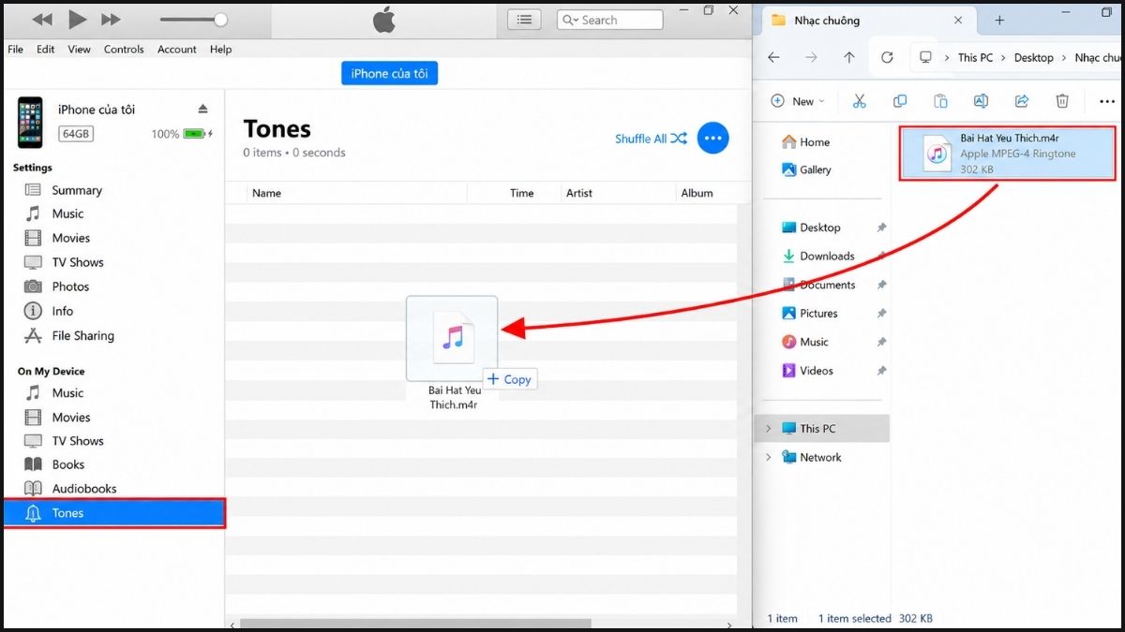Sort by the Artist column header
Viewport: 1125px width, 632px height.
click(x=617, y=193)
